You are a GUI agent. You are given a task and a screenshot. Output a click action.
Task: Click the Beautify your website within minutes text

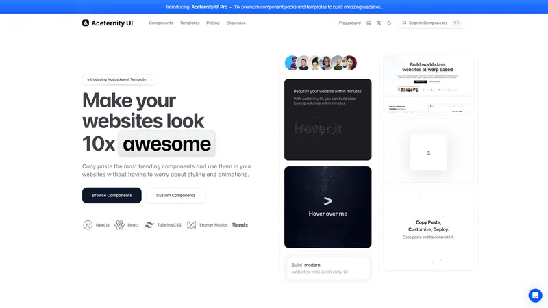click(327, 92)
